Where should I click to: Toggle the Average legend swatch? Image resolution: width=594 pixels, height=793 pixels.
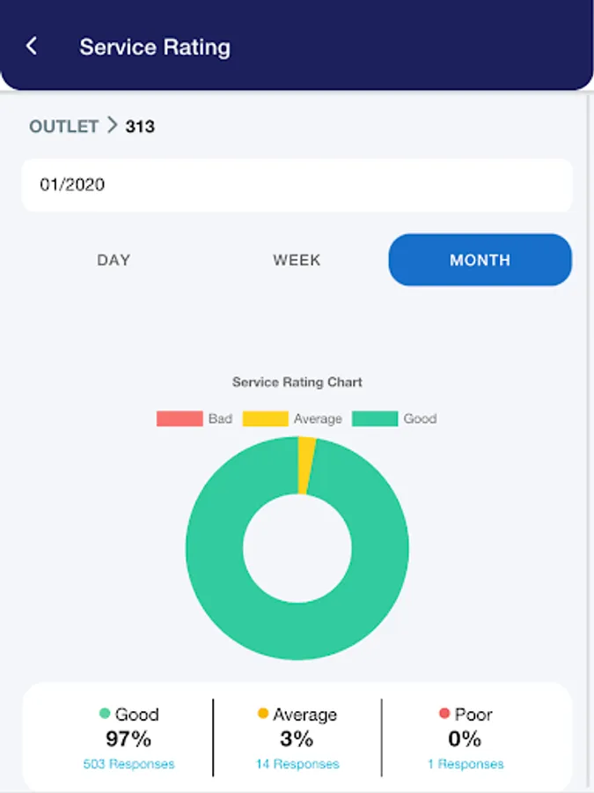click(265, 419)
